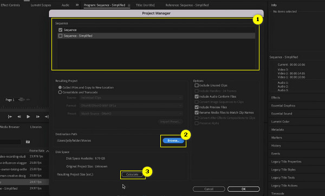Open the Reference: Sequence - Simplified tab
325x196 pixels.
coord(187,5)
